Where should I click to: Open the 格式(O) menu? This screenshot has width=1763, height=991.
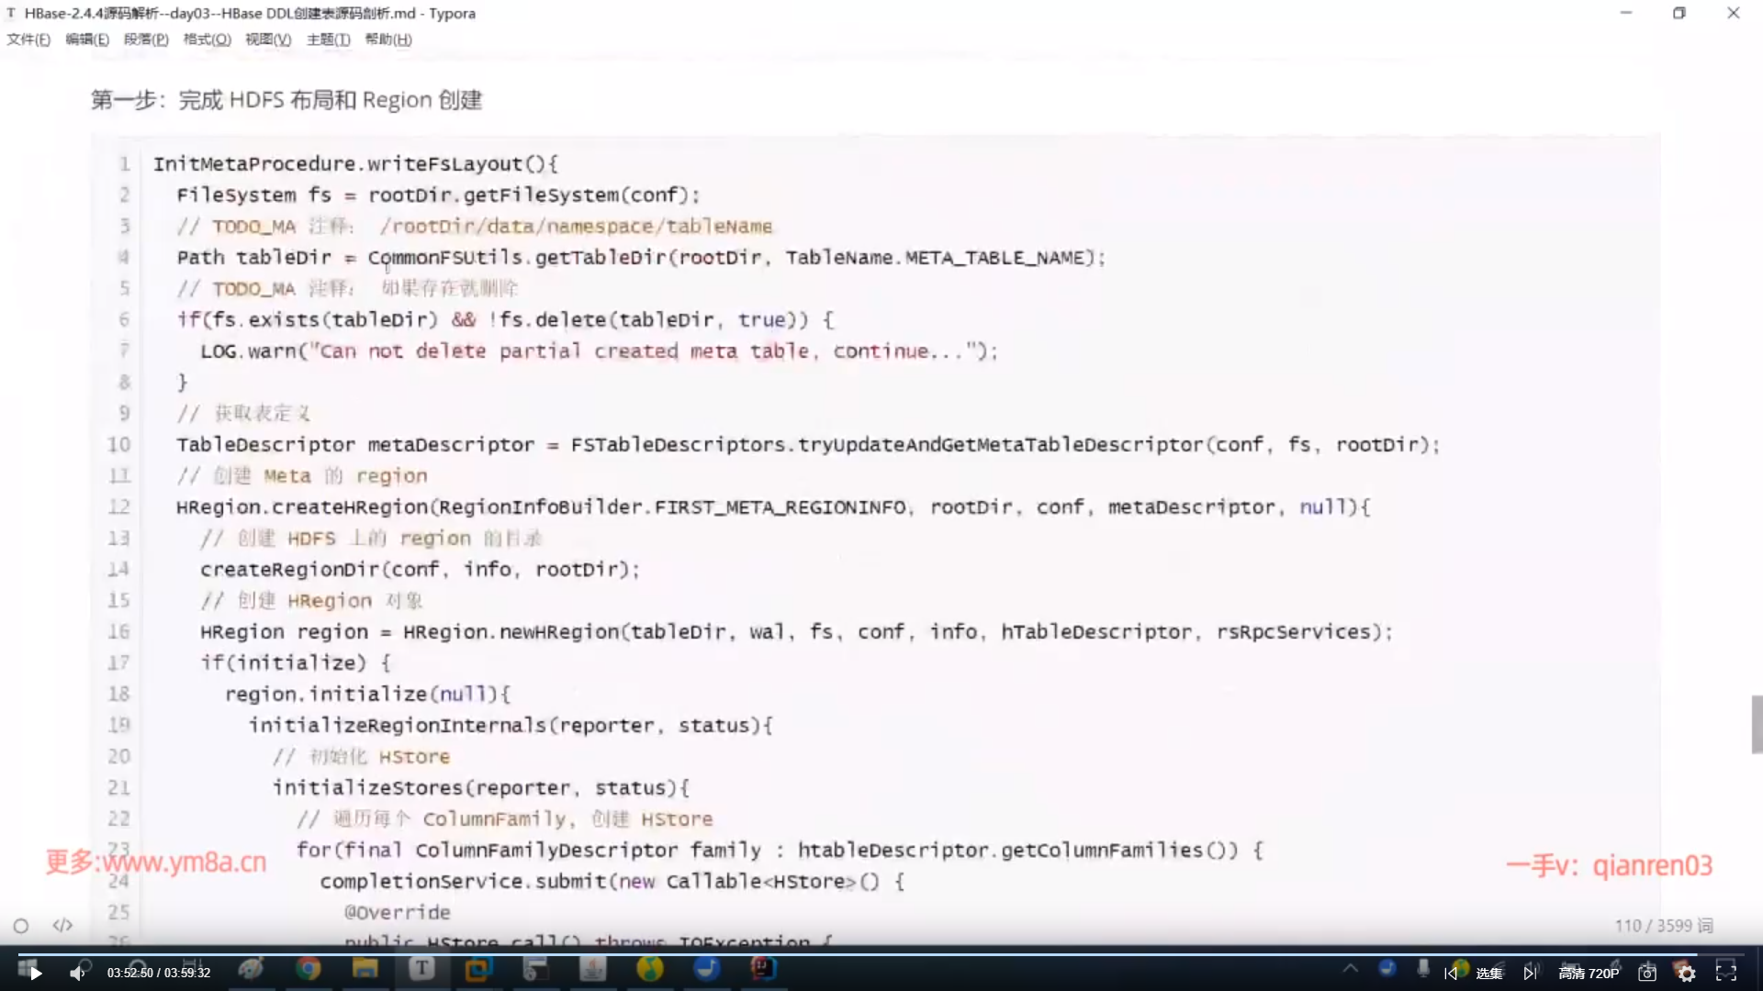point(207,39)
